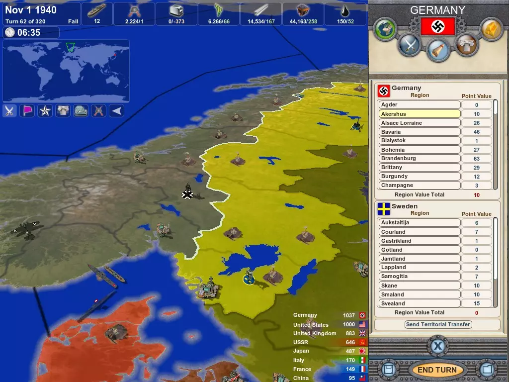Select Jamtland region row
The image size is (509, 382).
(419, 259)
